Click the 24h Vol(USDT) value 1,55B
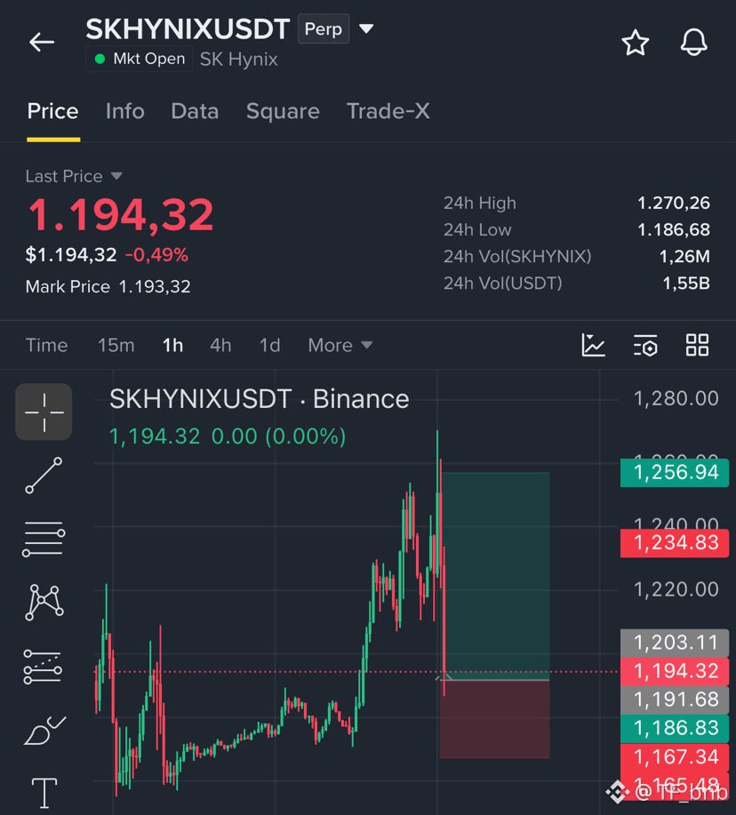Screen dimensions: 736x815 coord(686,284)
